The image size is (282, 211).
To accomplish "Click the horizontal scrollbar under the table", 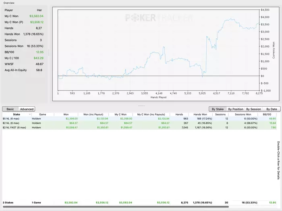I will point(116,207).
